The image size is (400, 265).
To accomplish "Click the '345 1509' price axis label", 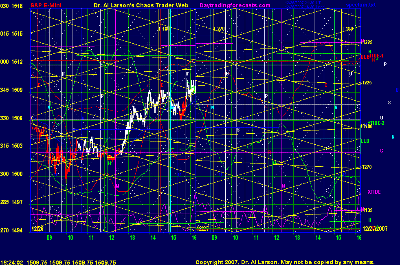I will click(11, 90).
